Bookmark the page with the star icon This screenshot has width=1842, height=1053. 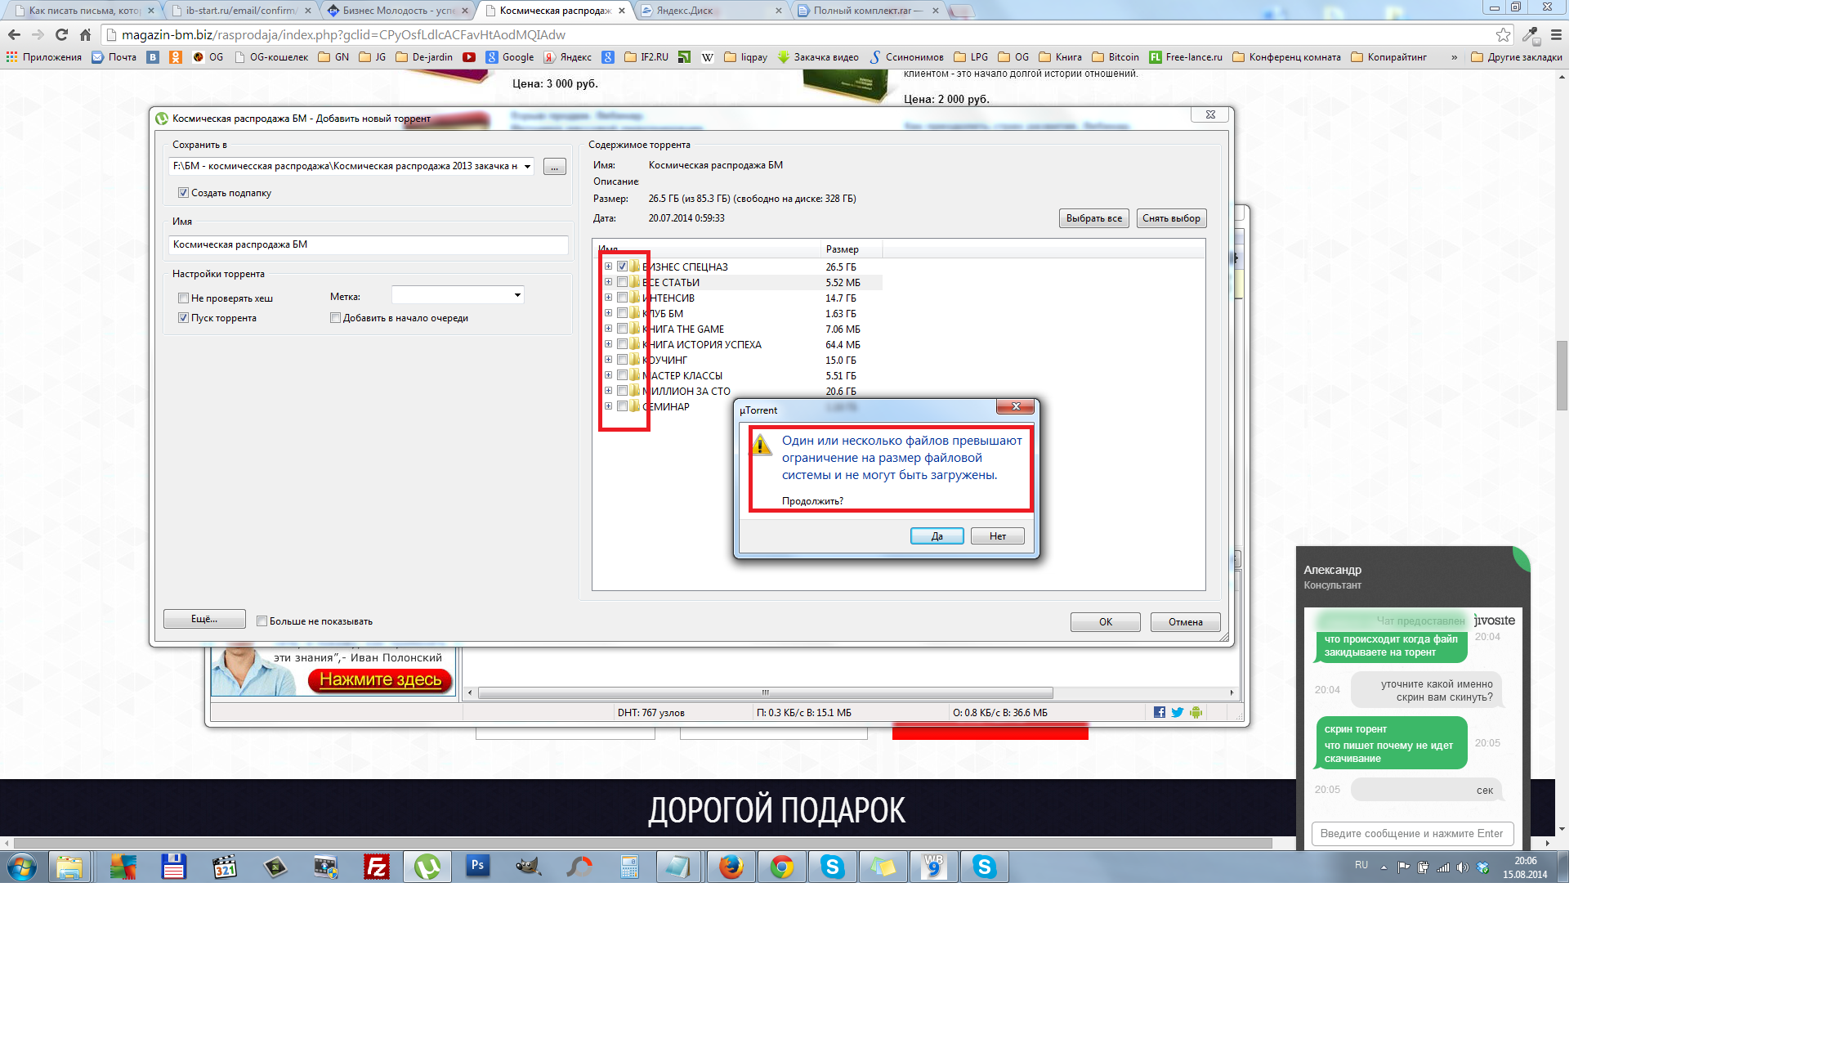click(x=1502, y=34)
